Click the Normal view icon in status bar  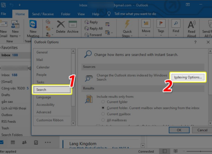point(165,151)
